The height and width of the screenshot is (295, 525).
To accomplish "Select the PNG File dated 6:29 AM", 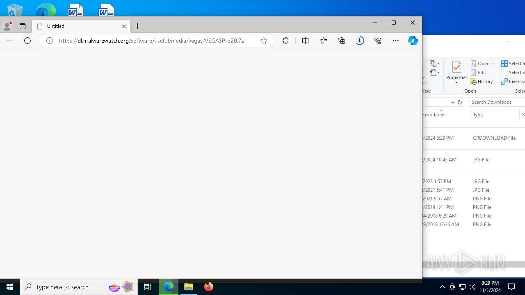I will [474, 216].
